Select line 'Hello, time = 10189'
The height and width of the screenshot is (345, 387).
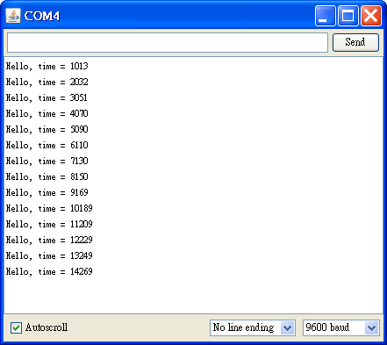[x=49, y=208]
